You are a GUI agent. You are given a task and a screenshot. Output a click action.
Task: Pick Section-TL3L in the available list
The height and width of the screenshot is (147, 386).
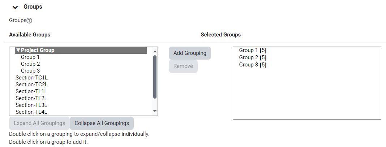coord(31,105)
